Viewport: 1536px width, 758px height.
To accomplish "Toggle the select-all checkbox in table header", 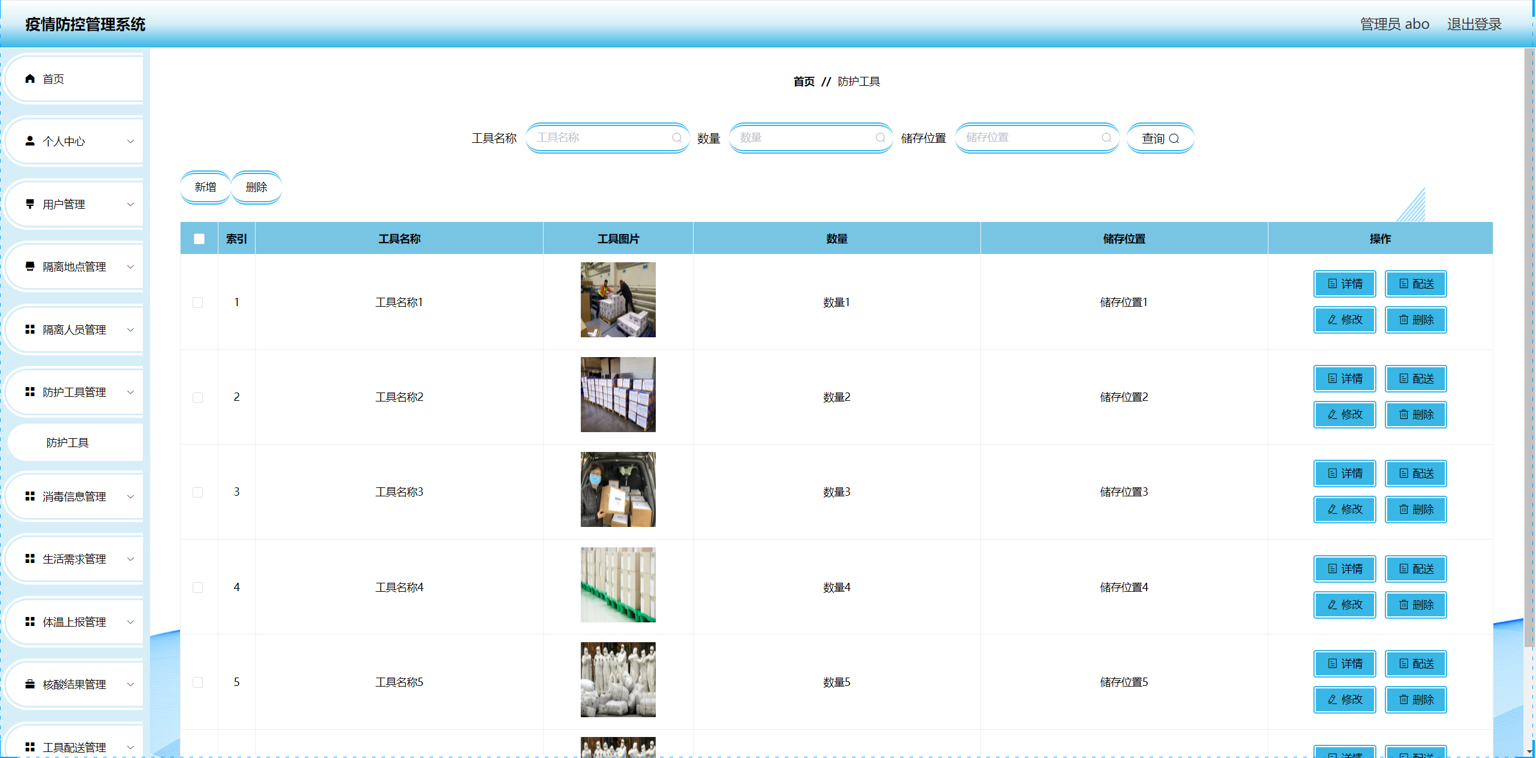I will coord(199,239).
